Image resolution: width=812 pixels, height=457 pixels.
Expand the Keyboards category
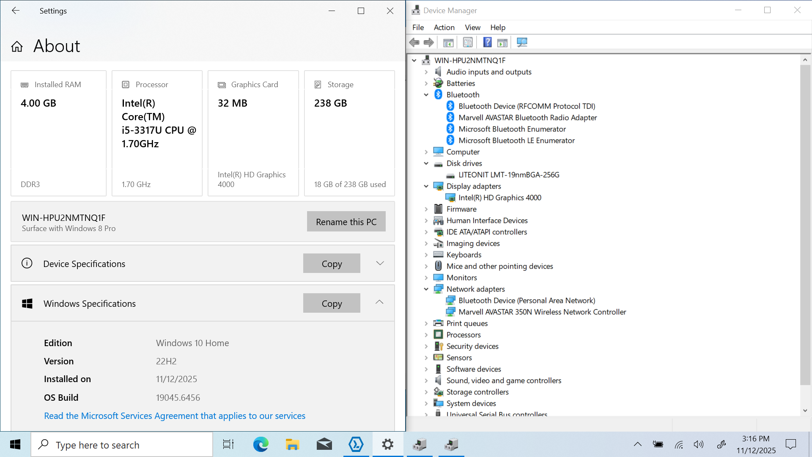click(x=426, y=255)
